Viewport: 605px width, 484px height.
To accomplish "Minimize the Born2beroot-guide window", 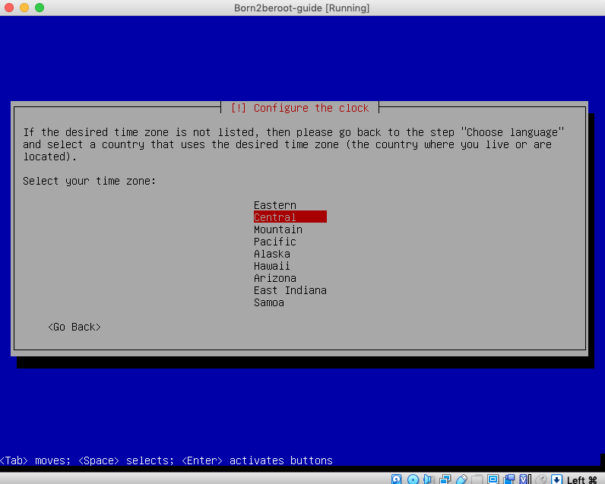I will [24, 8].
